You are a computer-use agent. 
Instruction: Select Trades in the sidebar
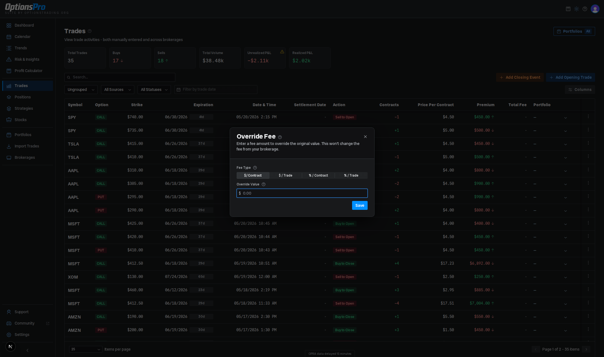27,86
